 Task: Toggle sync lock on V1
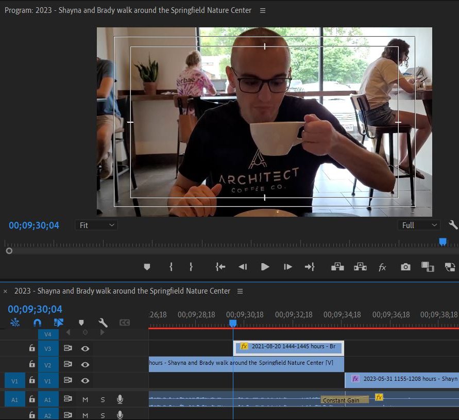(x=68, y=380)
